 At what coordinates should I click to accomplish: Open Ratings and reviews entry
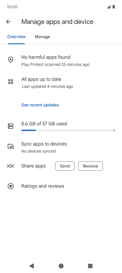tap(61, 186)
